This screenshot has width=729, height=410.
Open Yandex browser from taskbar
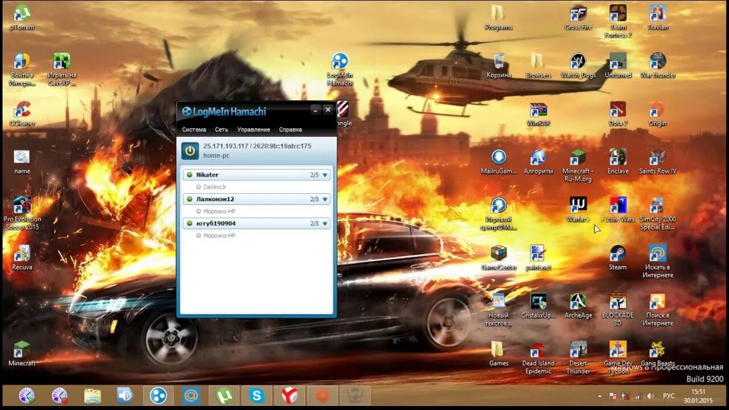point(289,395)
